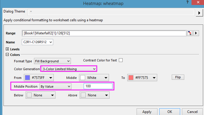Open the Color Generation dropdown
Image resolution: width=204 pixels, height=115 pixels.
click(x=69, y=69)
